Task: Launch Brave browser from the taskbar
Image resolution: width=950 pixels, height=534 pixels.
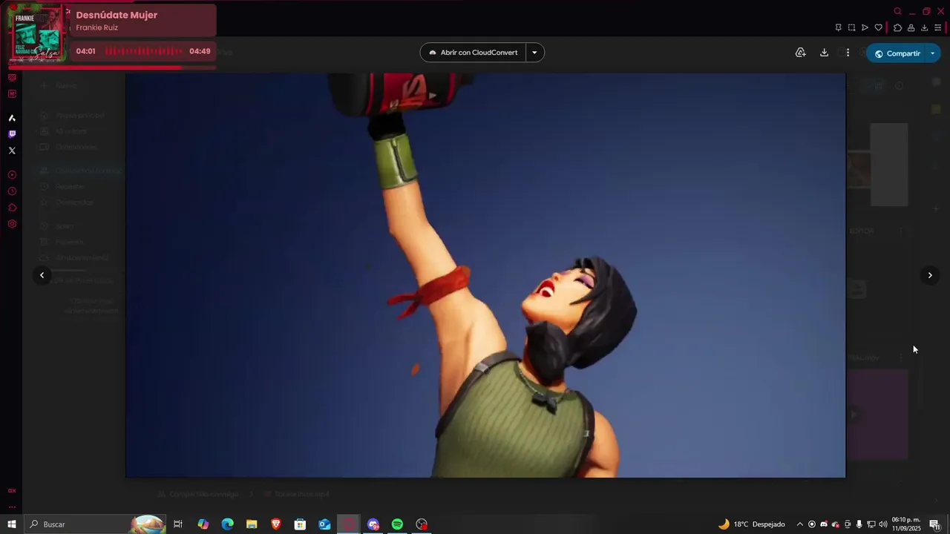Action: coord(276,524)
